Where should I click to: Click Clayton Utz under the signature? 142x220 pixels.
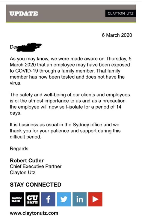pos(22,173)
